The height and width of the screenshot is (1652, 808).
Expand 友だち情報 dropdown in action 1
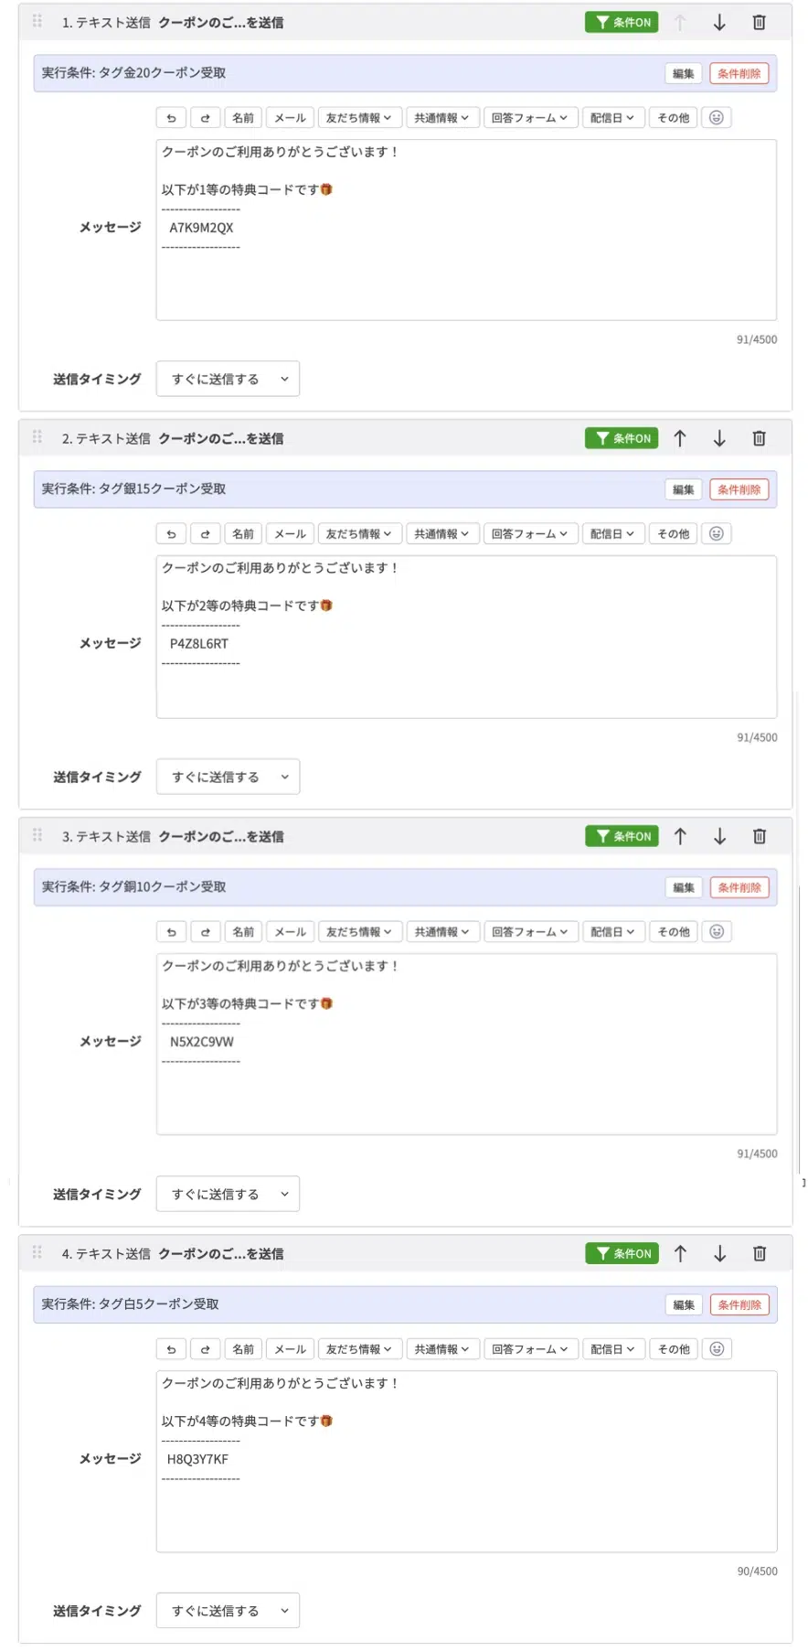[359, 118]
